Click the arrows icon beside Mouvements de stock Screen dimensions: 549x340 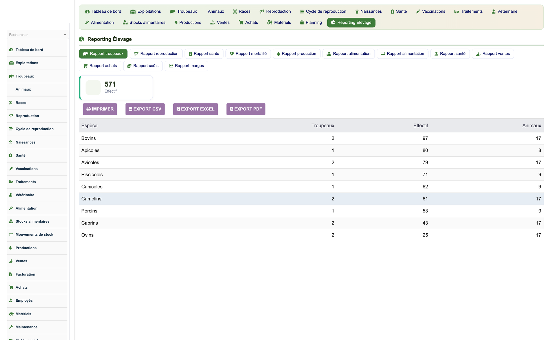(x=11, y=234)
